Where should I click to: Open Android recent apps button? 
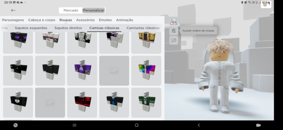click(x=74, y=125)
